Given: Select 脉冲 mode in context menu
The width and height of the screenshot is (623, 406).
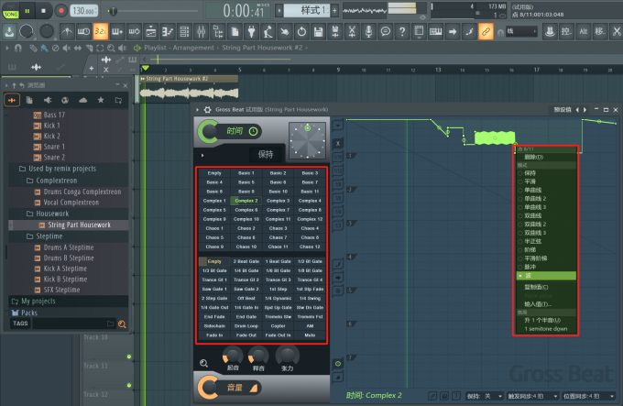Looking at the screenshot, I should pyautogui.click(x=546, y=267).
